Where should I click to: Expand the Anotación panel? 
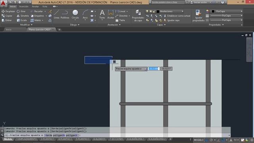(114, 25)
